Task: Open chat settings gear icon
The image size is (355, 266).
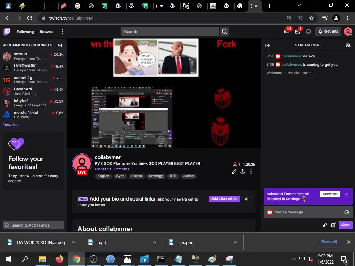Action: pos(333,225)
